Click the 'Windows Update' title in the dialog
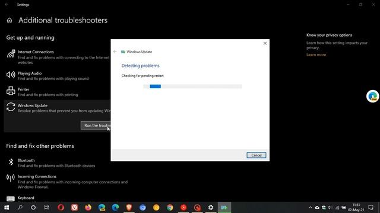380x213 pixels. 140,51
